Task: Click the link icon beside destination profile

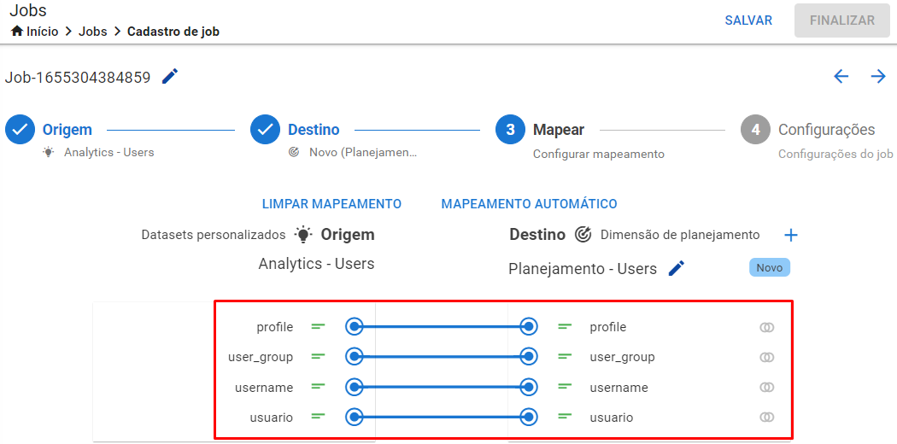Action: point(766,327)
